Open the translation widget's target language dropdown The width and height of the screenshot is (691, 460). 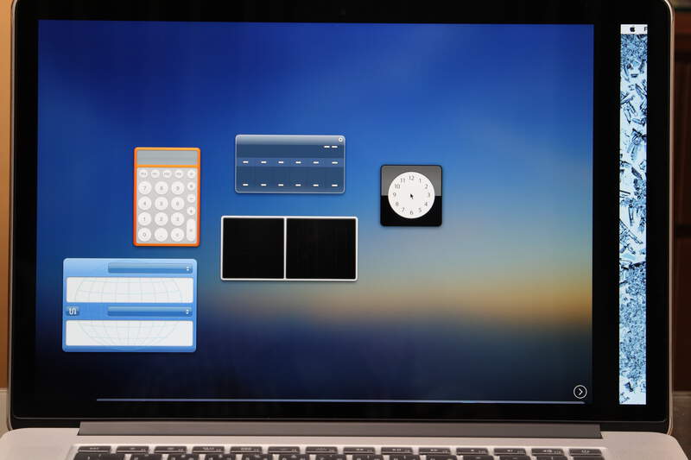coord(149,311)
